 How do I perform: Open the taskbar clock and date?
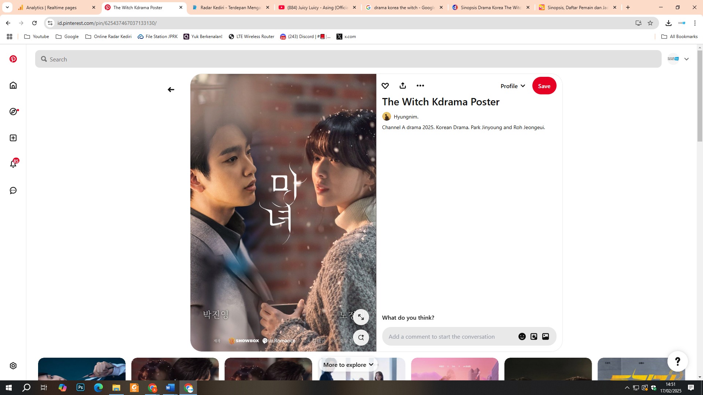671,388
